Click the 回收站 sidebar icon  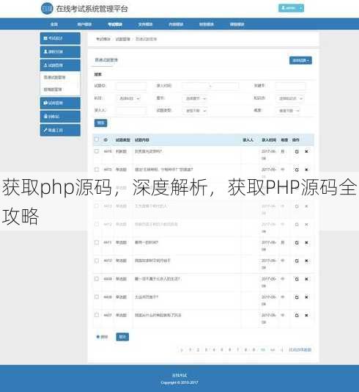pos(45,116)
